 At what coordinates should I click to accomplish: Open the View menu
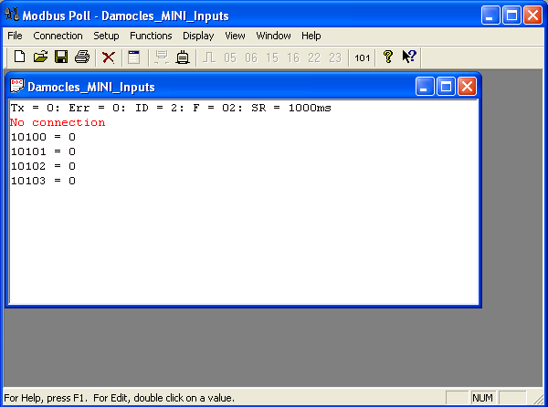click(235, 36)
